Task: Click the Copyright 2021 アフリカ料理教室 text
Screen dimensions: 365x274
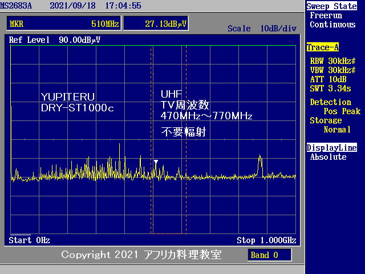Action: (x=141, y=255)
